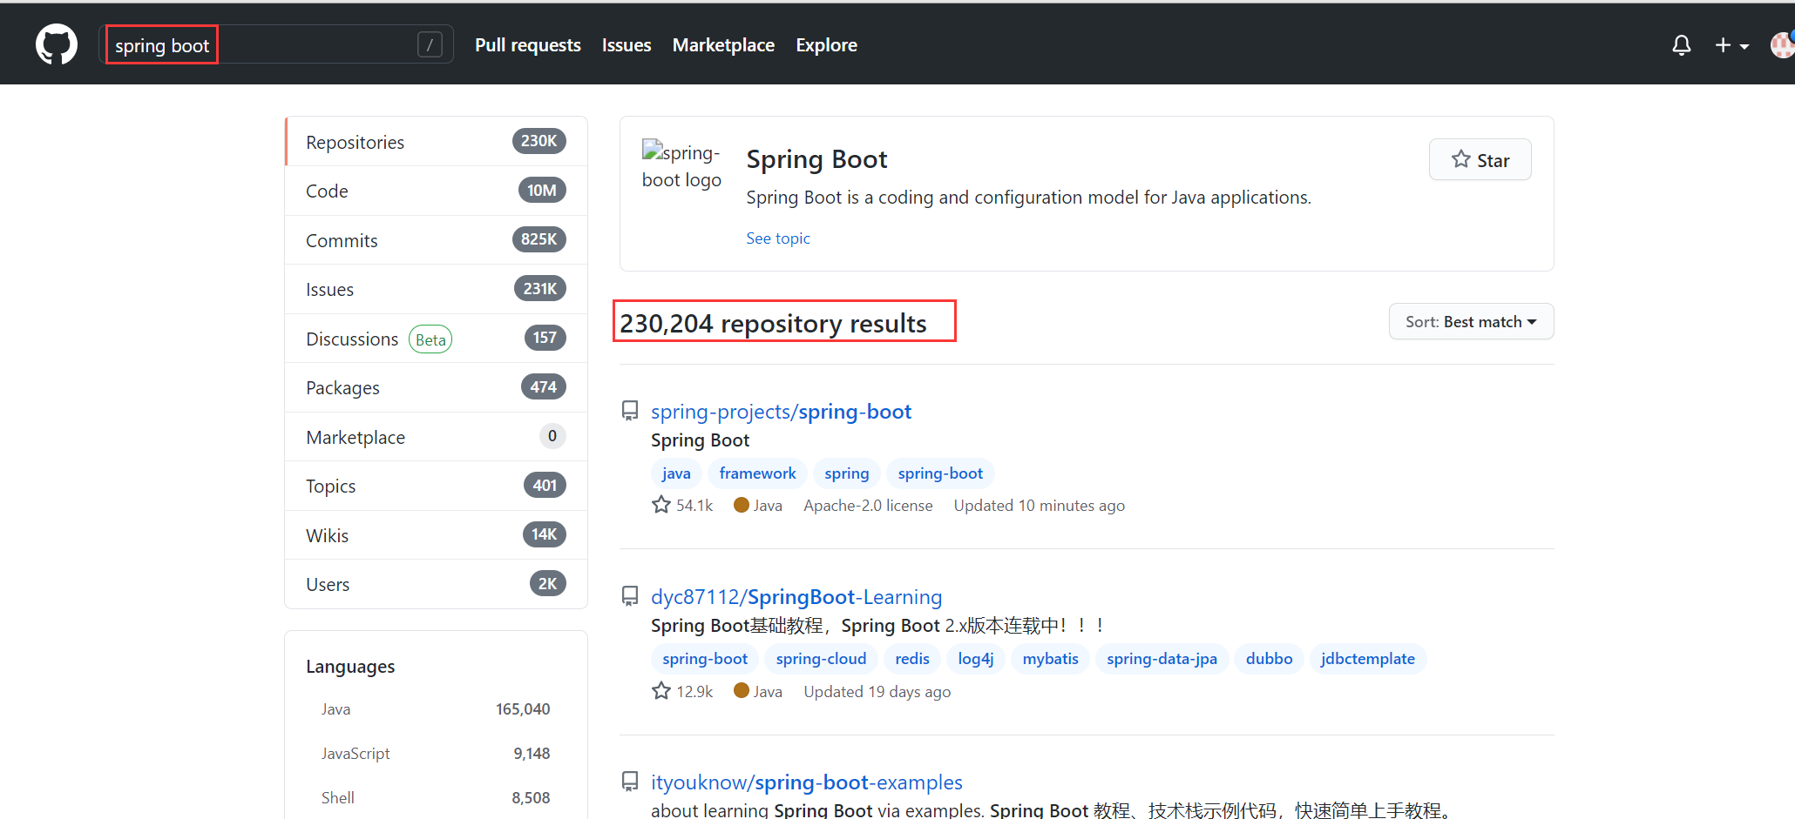The image size is (1795, 819).
Task: Click the "230,204 repository results" heading
Action: click(x=773, y=324)
